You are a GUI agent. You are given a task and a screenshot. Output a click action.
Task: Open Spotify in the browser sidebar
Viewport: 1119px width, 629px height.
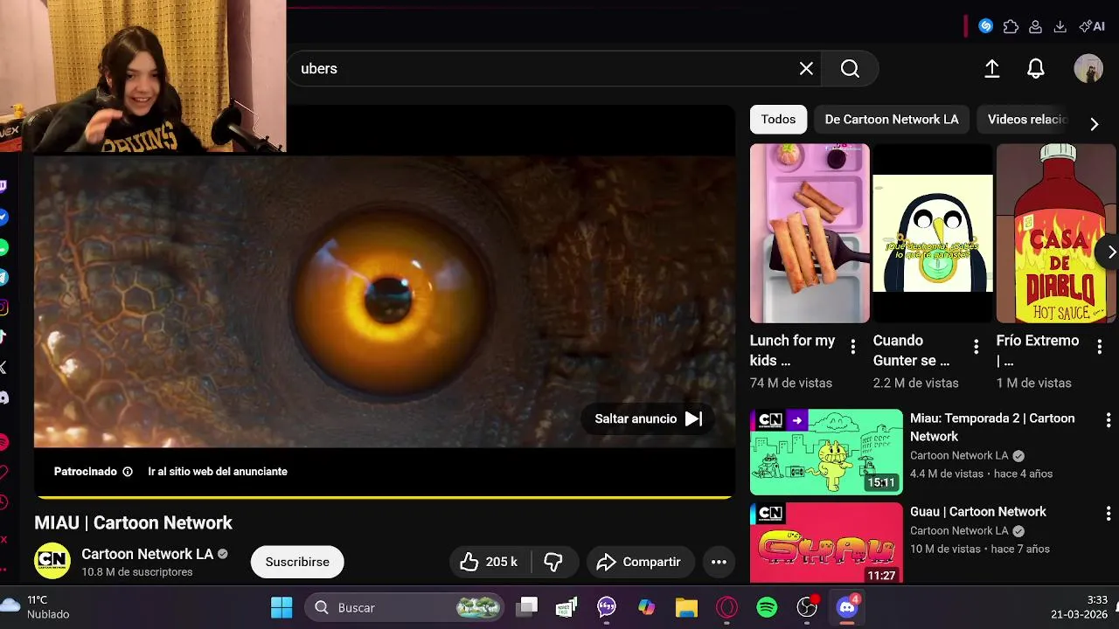click(3, 443)
